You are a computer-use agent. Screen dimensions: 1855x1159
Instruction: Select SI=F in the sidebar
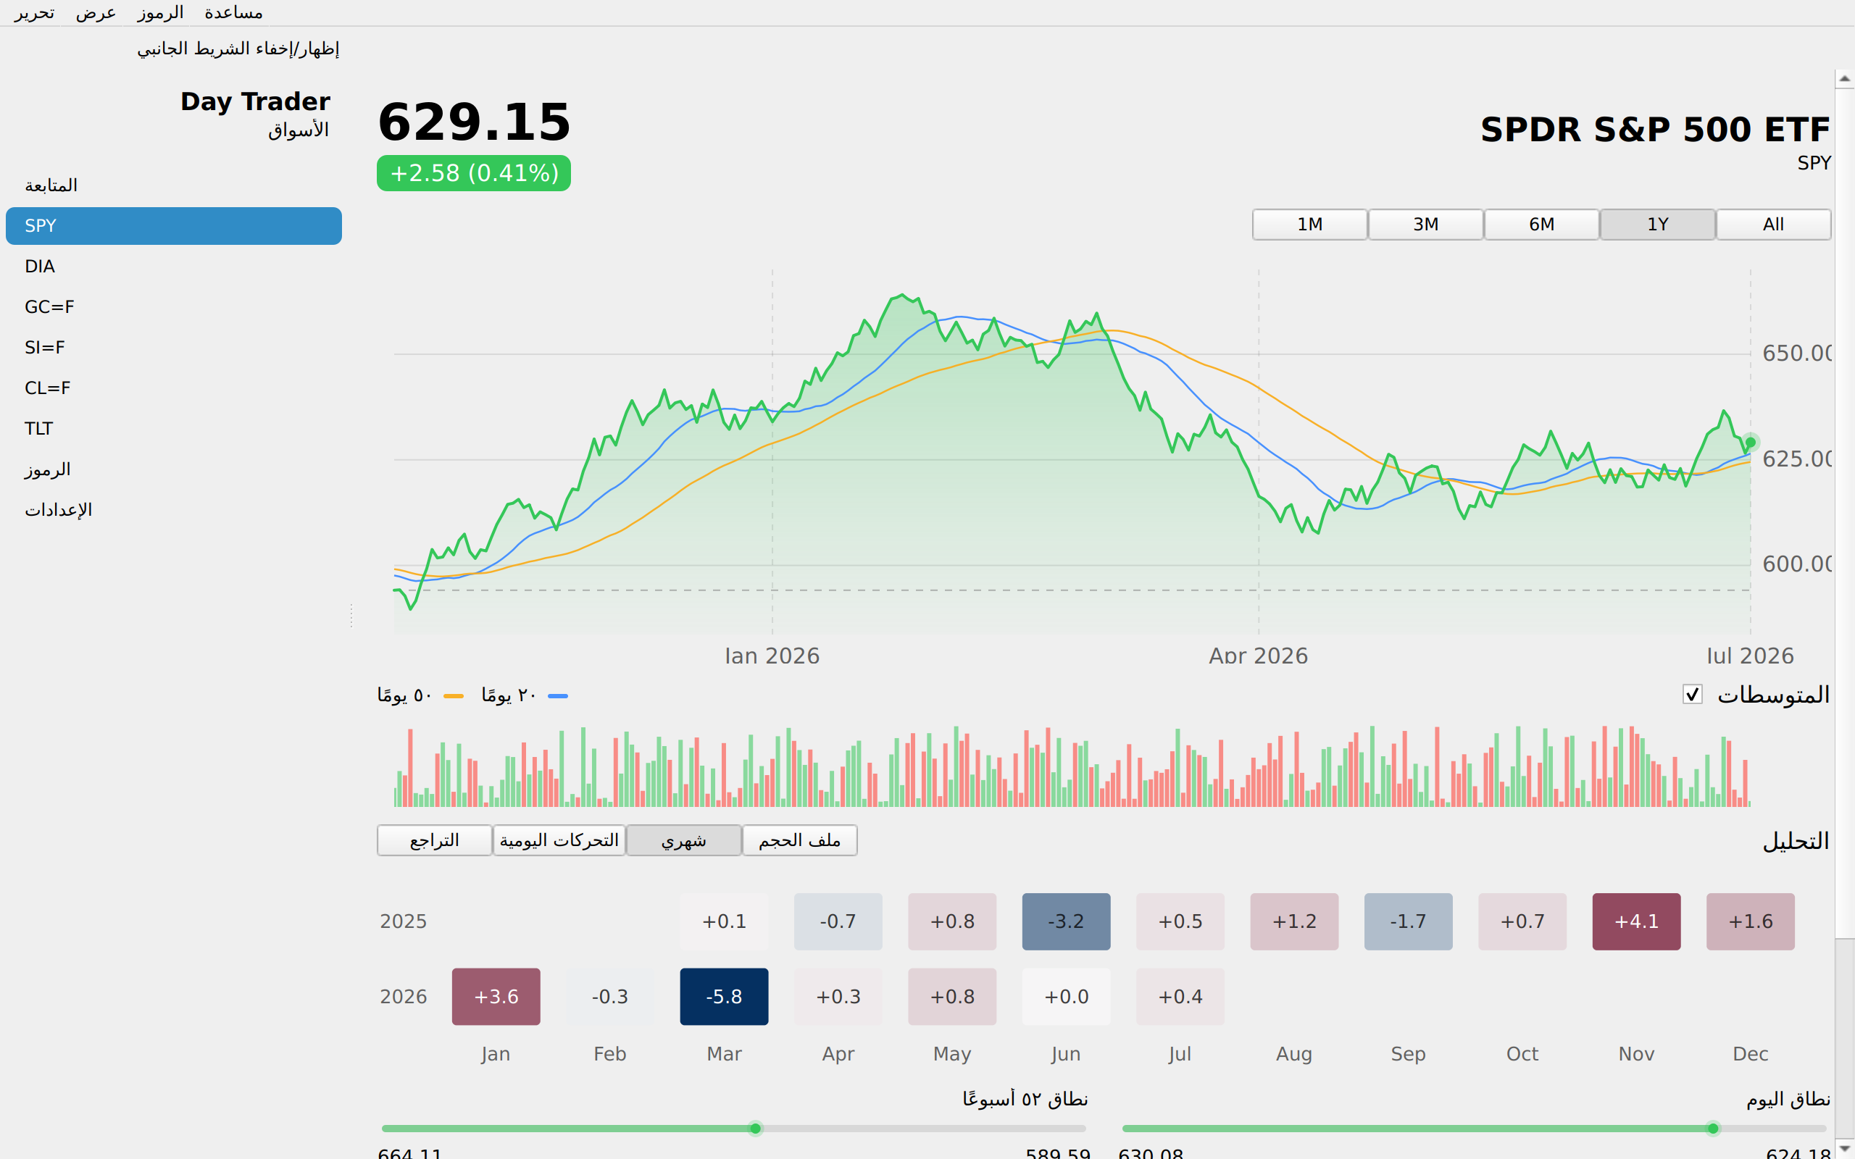click(x=174, y=348)
